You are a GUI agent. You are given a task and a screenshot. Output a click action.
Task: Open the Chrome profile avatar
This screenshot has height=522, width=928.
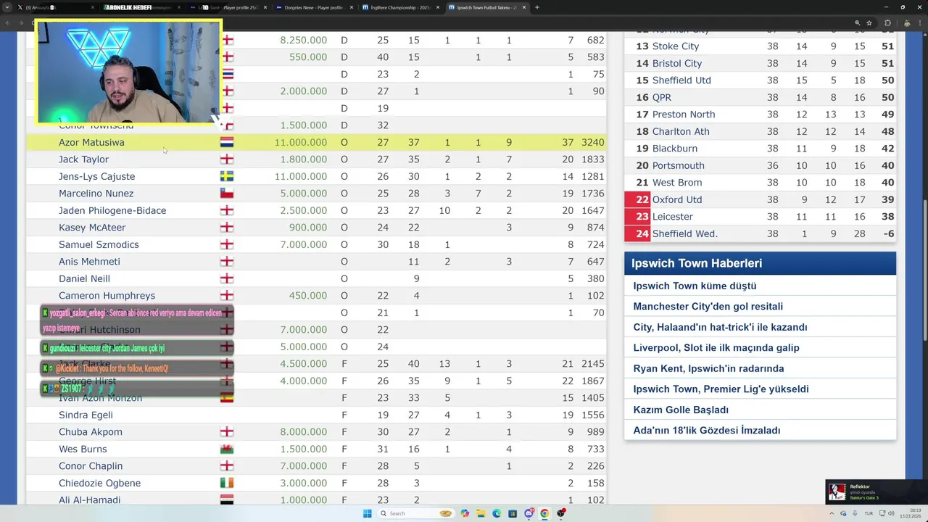906,23
